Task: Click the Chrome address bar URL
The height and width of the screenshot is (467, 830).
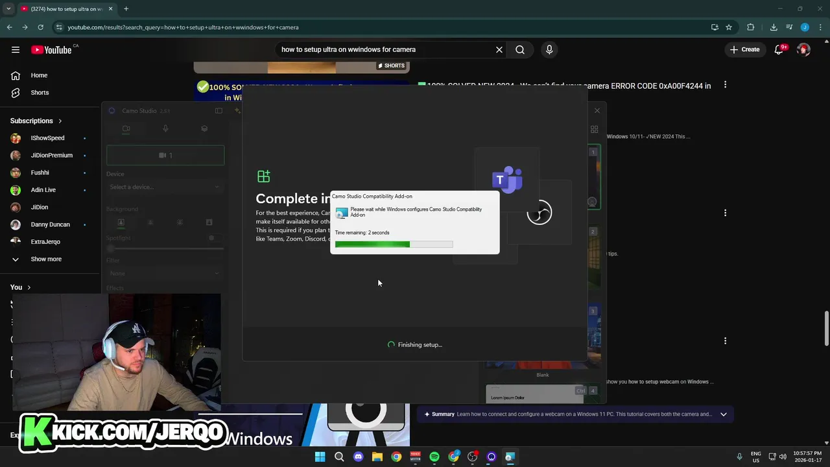Action: click(x=183, y=27)
